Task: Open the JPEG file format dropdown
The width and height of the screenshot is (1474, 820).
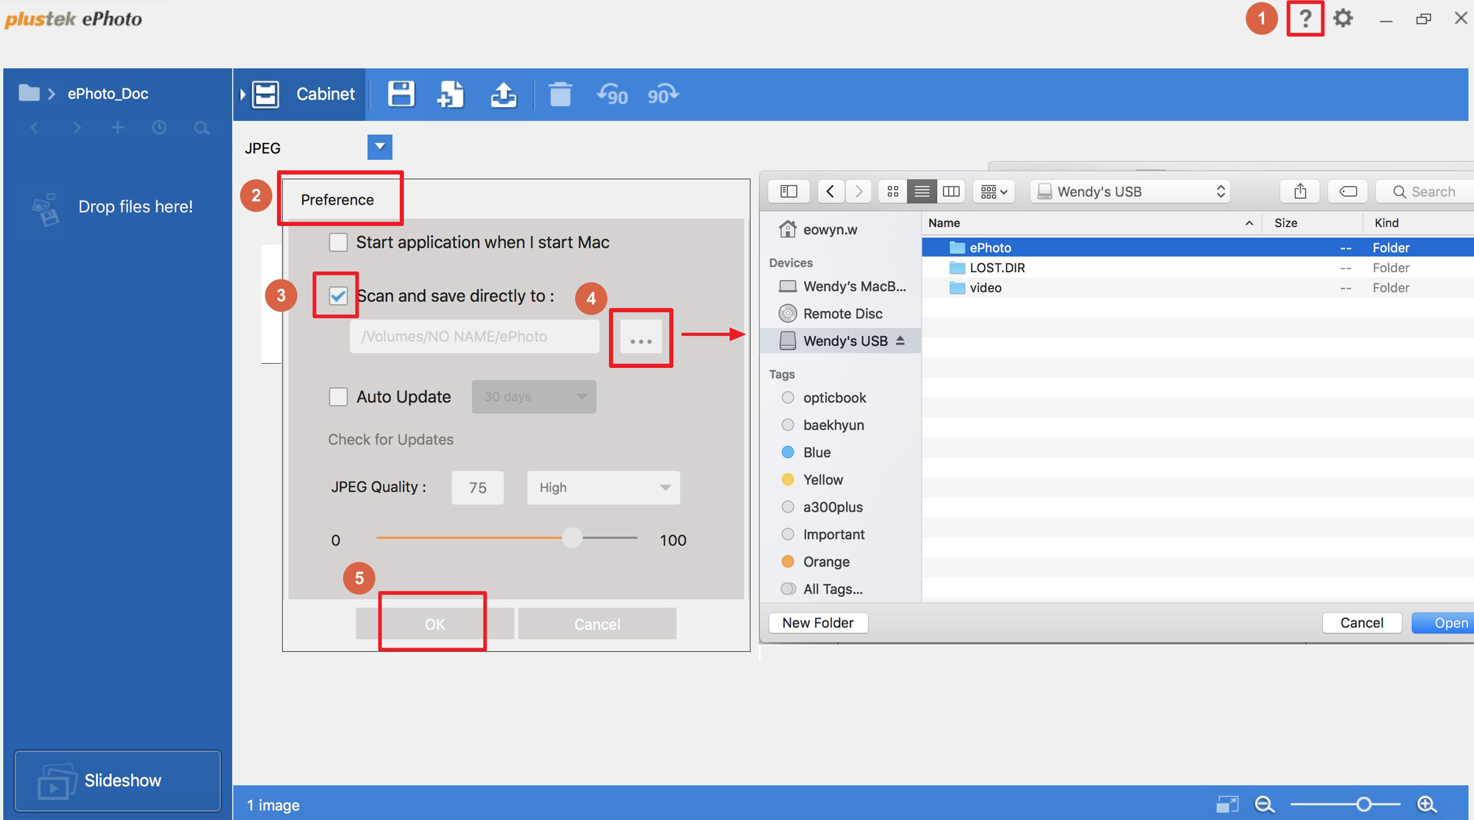Action: (379, 147)
